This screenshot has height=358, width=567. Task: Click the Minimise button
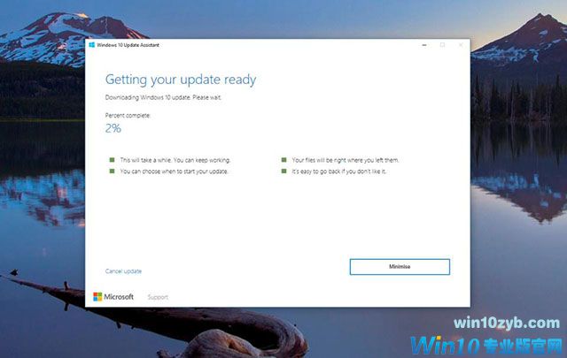[400, 267]
